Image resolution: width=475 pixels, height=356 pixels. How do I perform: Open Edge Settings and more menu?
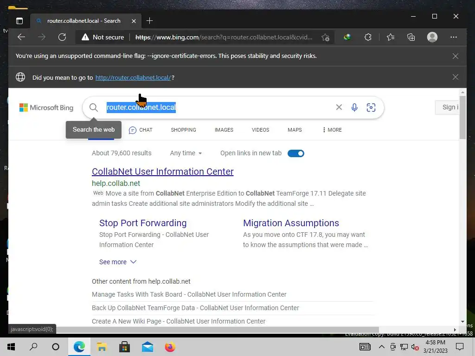[x=454, y=37]
